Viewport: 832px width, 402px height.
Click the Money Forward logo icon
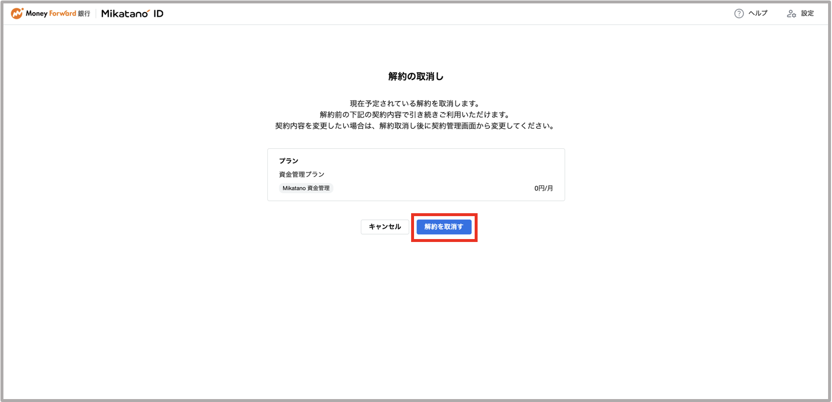(17, 14)
